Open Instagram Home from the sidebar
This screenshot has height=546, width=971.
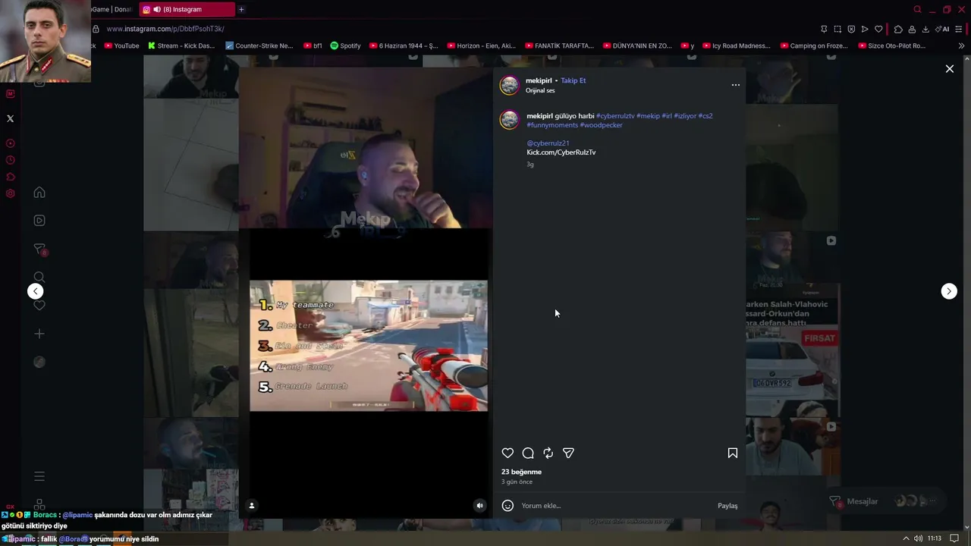click(39, 193)
